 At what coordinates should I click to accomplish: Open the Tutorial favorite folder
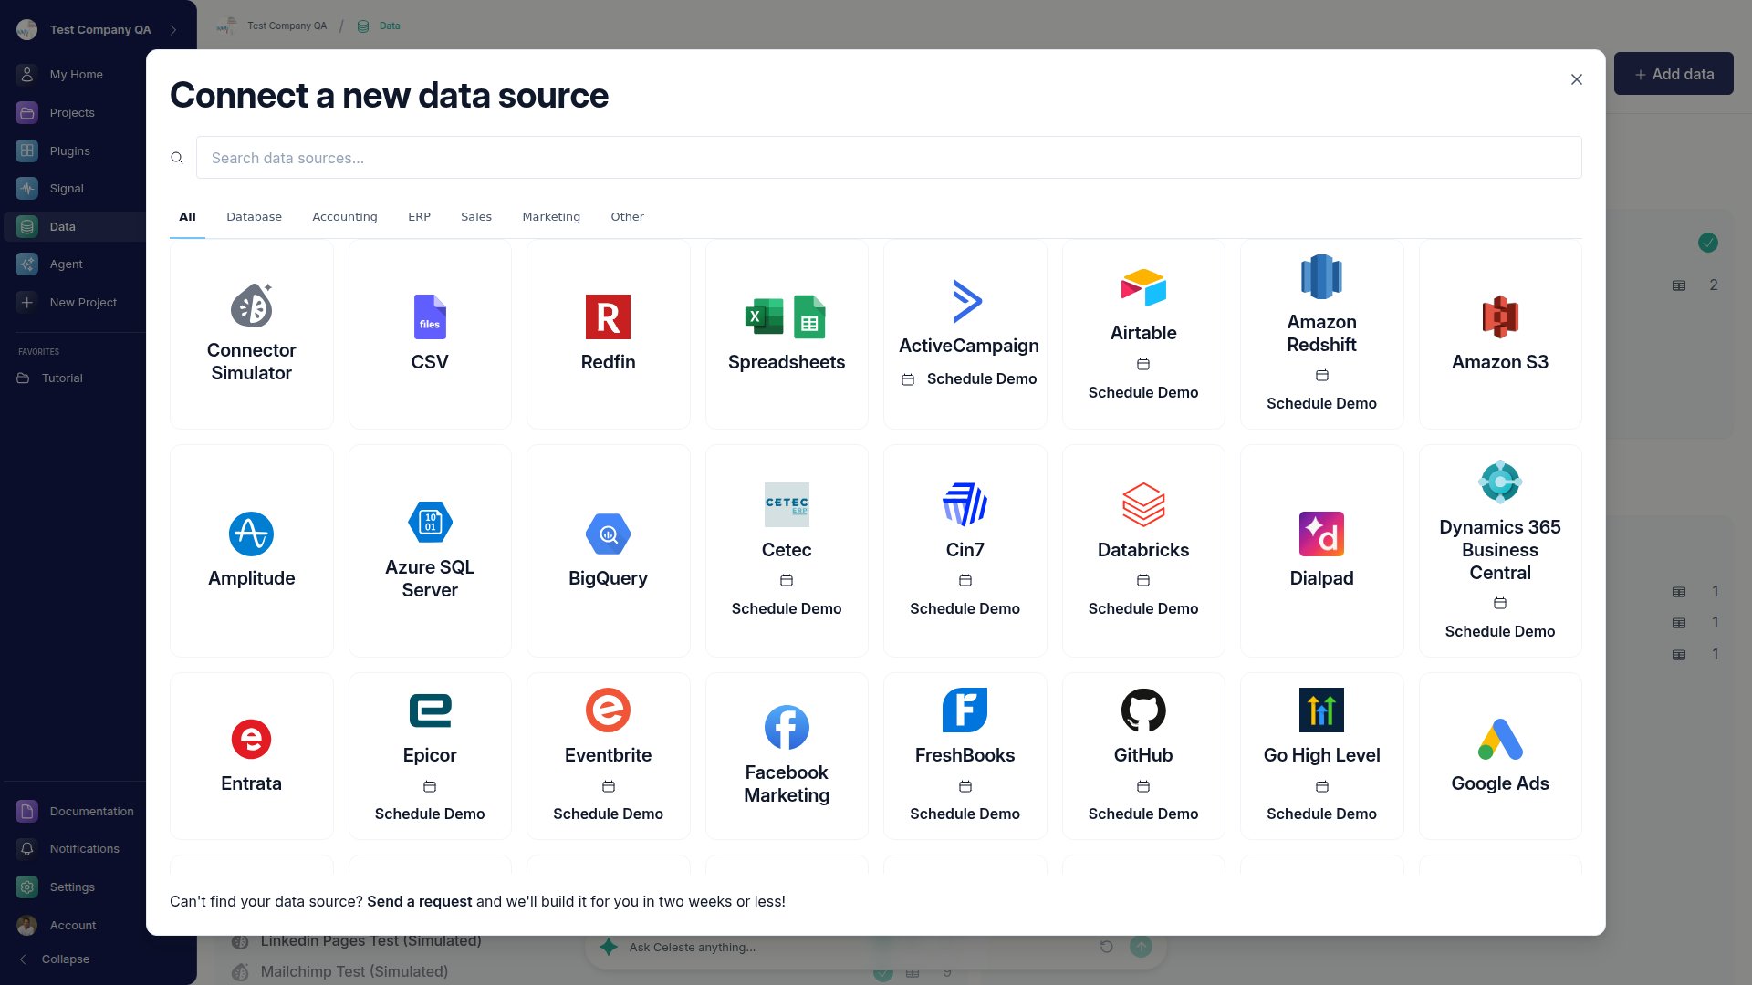pyautogui.click(x=62, y=378)
